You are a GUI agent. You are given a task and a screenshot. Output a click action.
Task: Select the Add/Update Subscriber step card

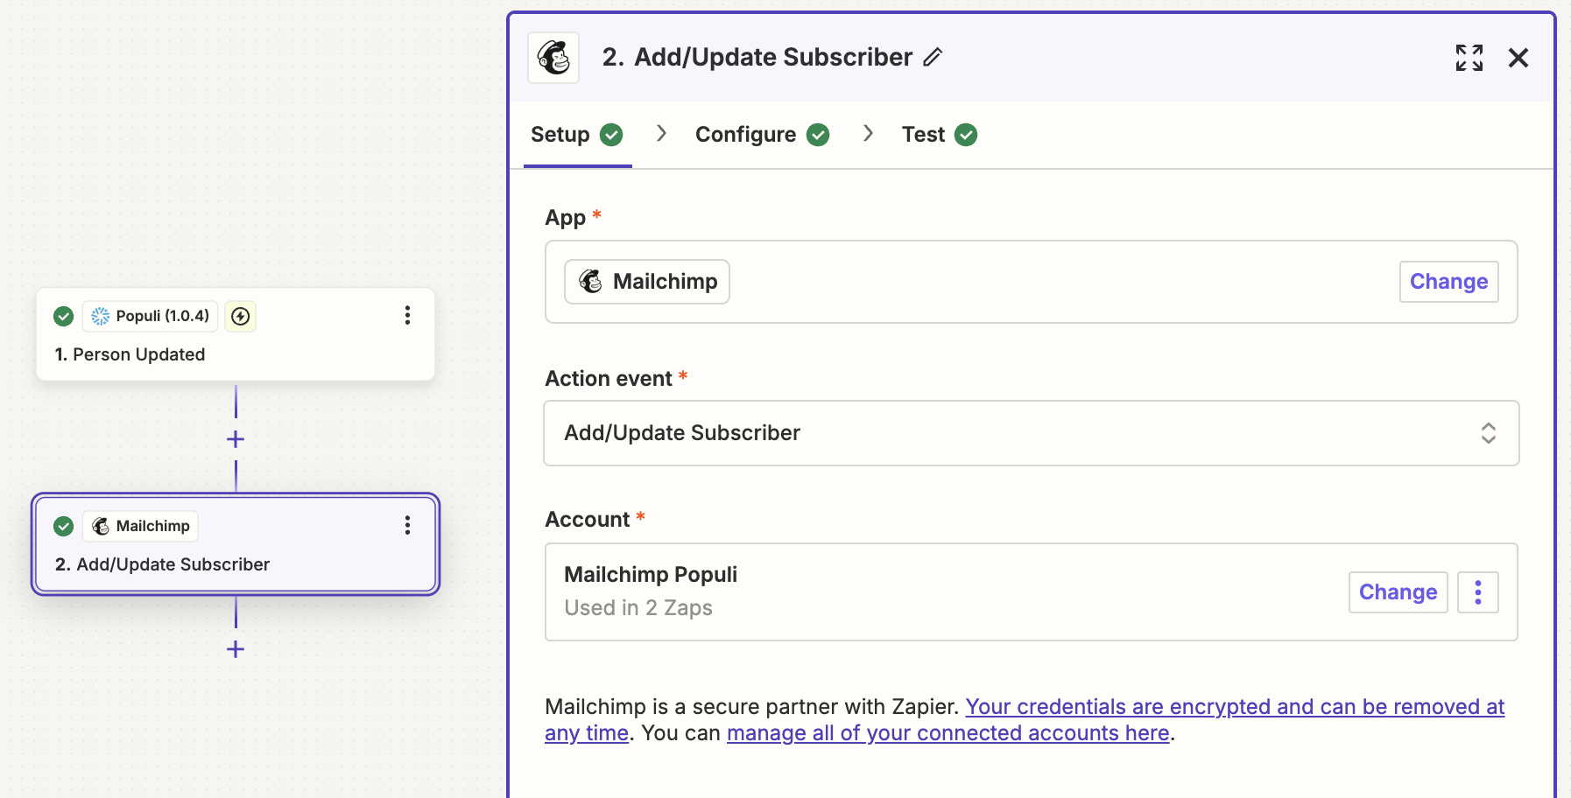tap(236, 544)
